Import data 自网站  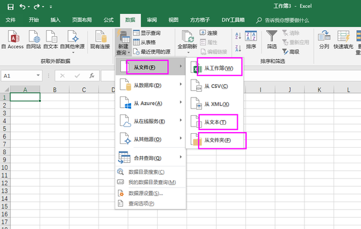point(33,39)
